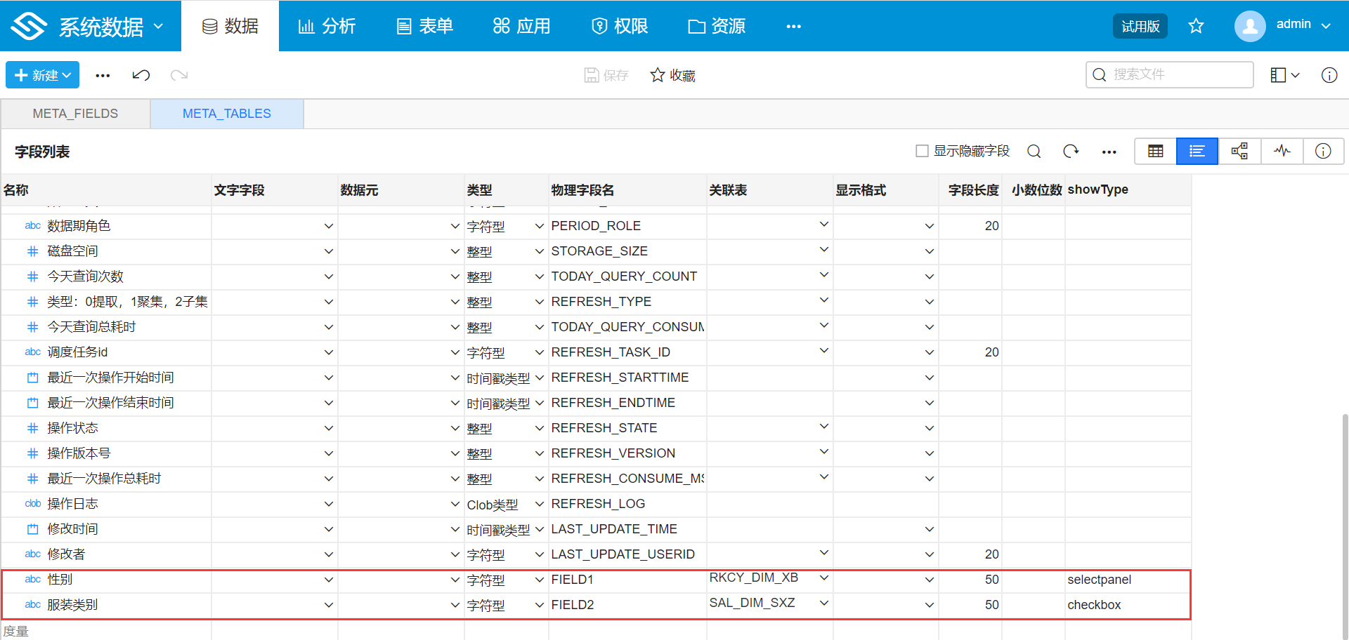Expand the 新建 dropdown button
This screenshot has height=640, width=1349.
(x=43, y=75)
